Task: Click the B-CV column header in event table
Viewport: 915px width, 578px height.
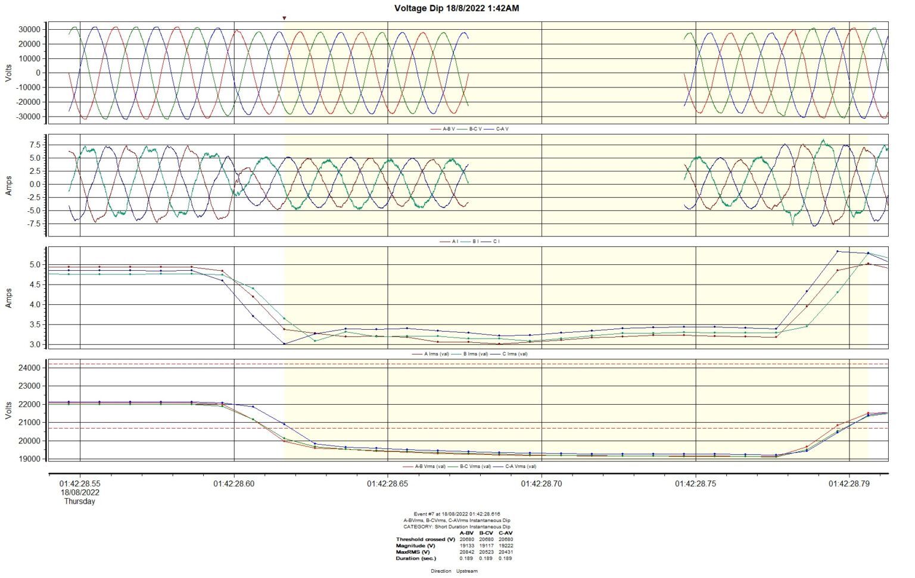Action: (x=486, y=533)
